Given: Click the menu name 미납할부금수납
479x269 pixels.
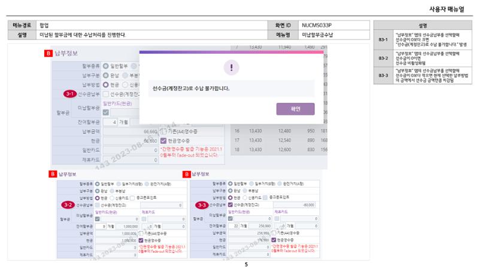Looking at the screenshot, I should 317,35.
